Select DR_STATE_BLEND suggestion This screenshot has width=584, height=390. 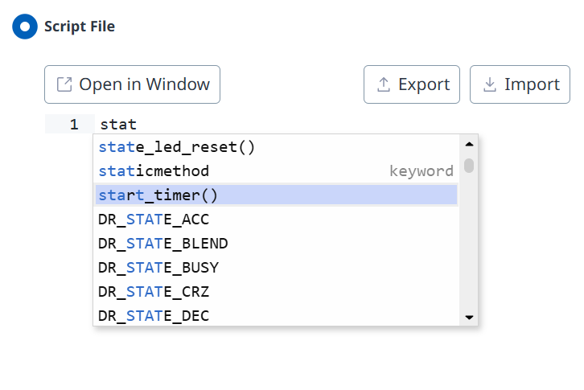[x=163, y=244]
